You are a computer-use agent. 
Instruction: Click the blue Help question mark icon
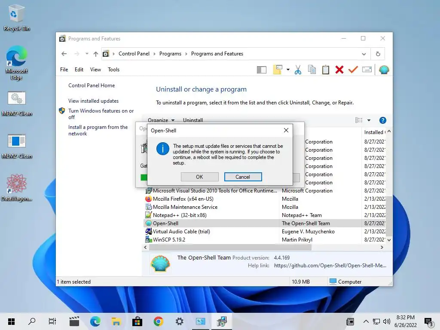(382, 120)
